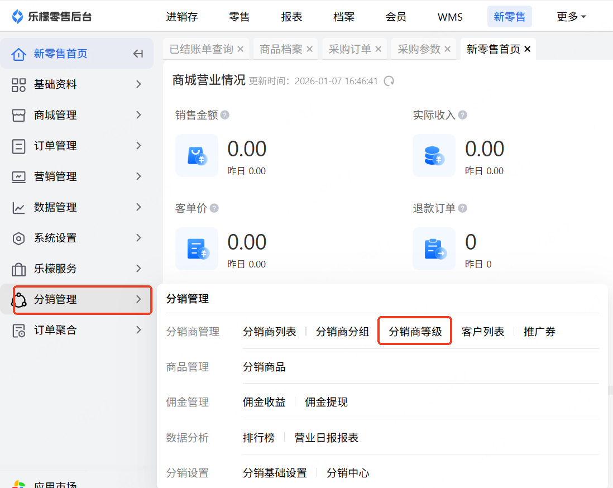The width and height of the screenshot is (613, 488).
Task: Open 分销商列表 link
Action: [x=269, y=332]
